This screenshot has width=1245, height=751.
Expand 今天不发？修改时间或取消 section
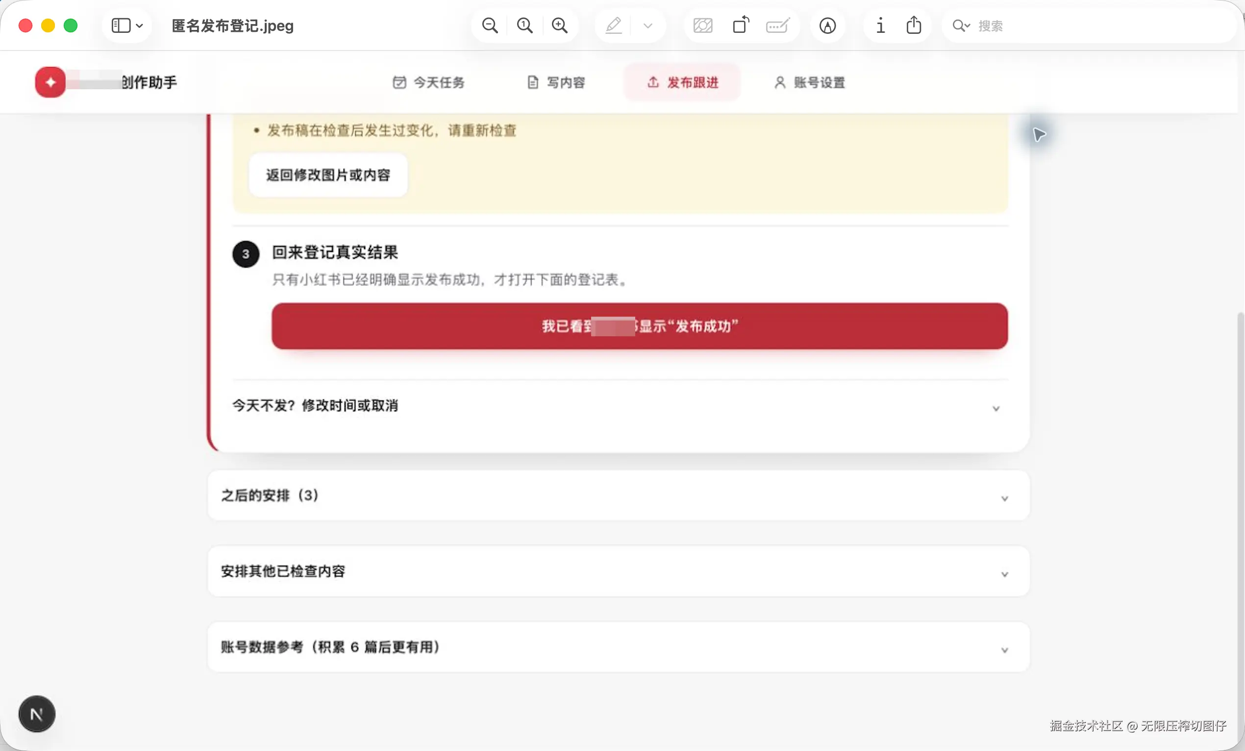point(620,406)
